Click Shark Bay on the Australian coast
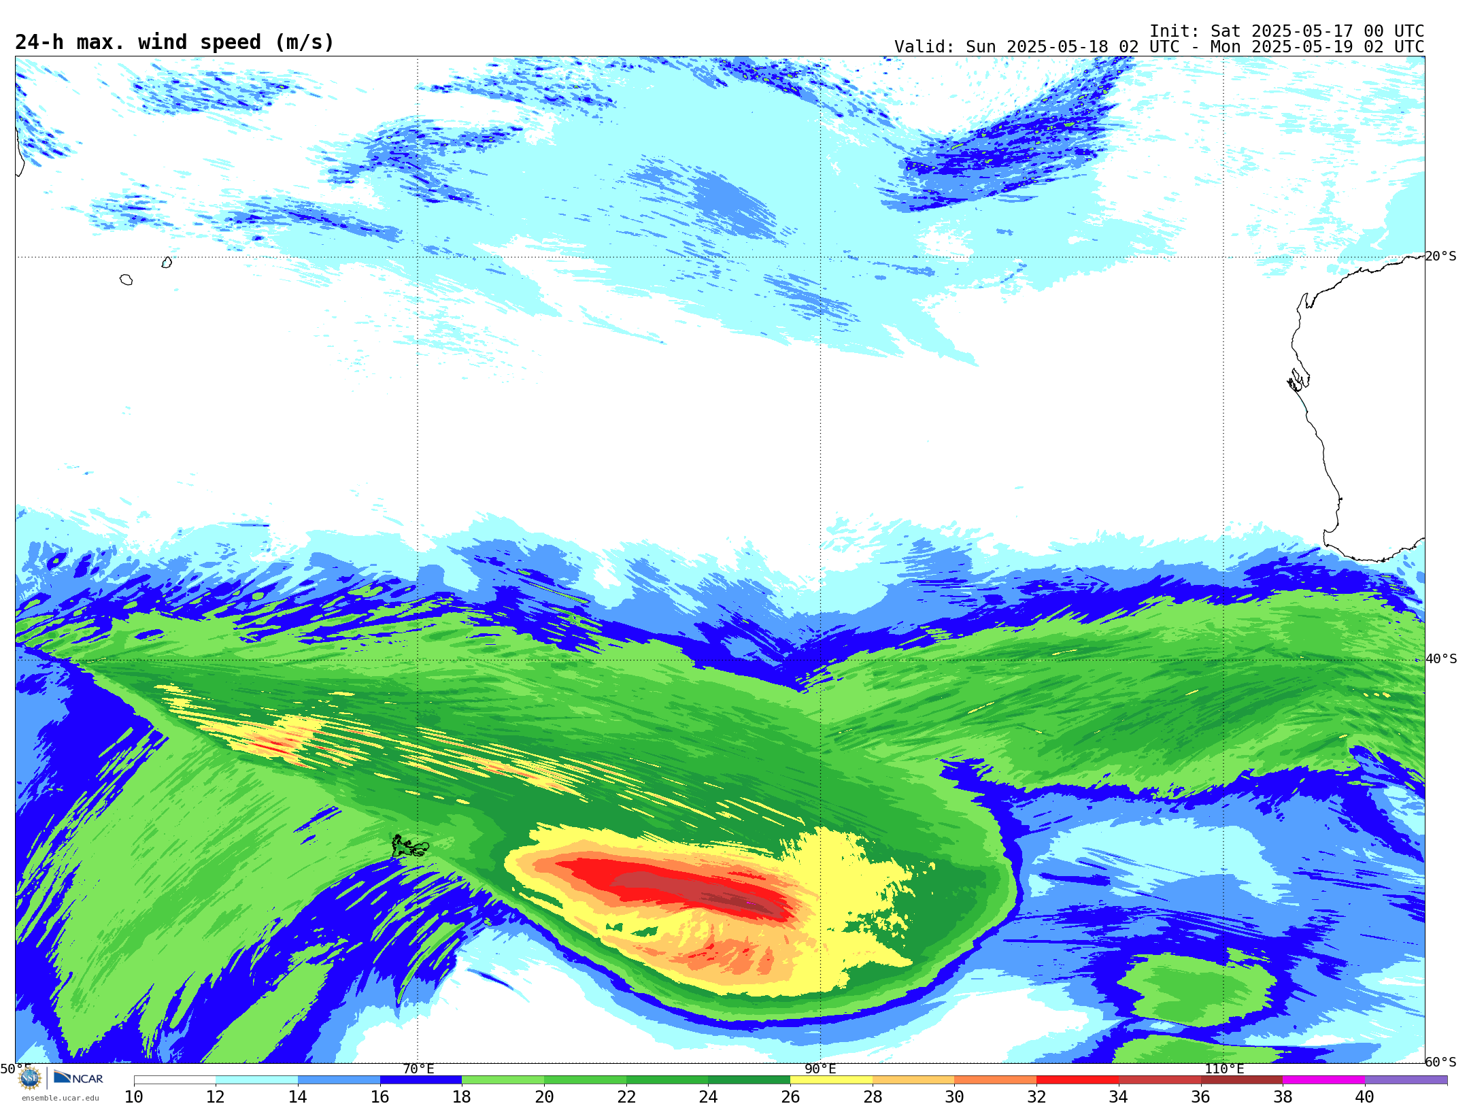The image size is (1469, 1106). coord(1298,381)
